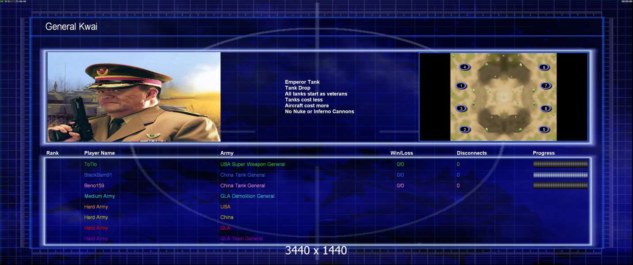Image resolution: width=633 pixels, height=265 pixels.
Task: Click start position 8 on the map
Action: [x=544, y=68]
